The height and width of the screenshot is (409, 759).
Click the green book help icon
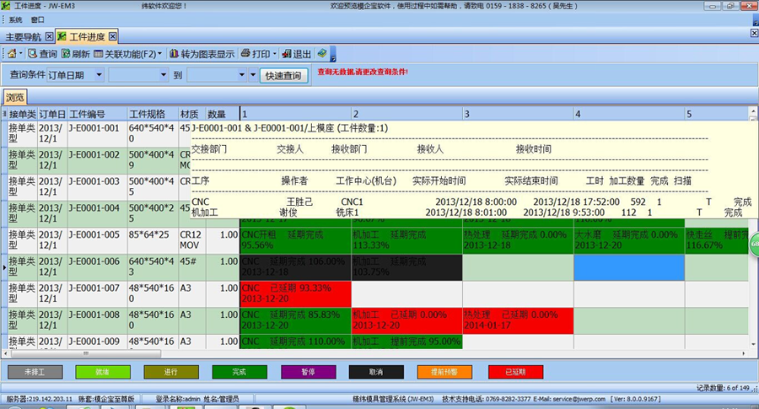pos(322,53)
